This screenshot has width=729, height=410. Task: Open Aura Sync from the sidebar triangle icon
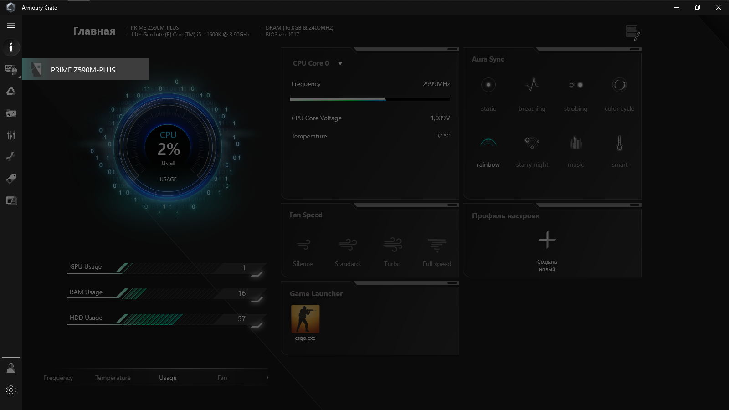(11, 91)
